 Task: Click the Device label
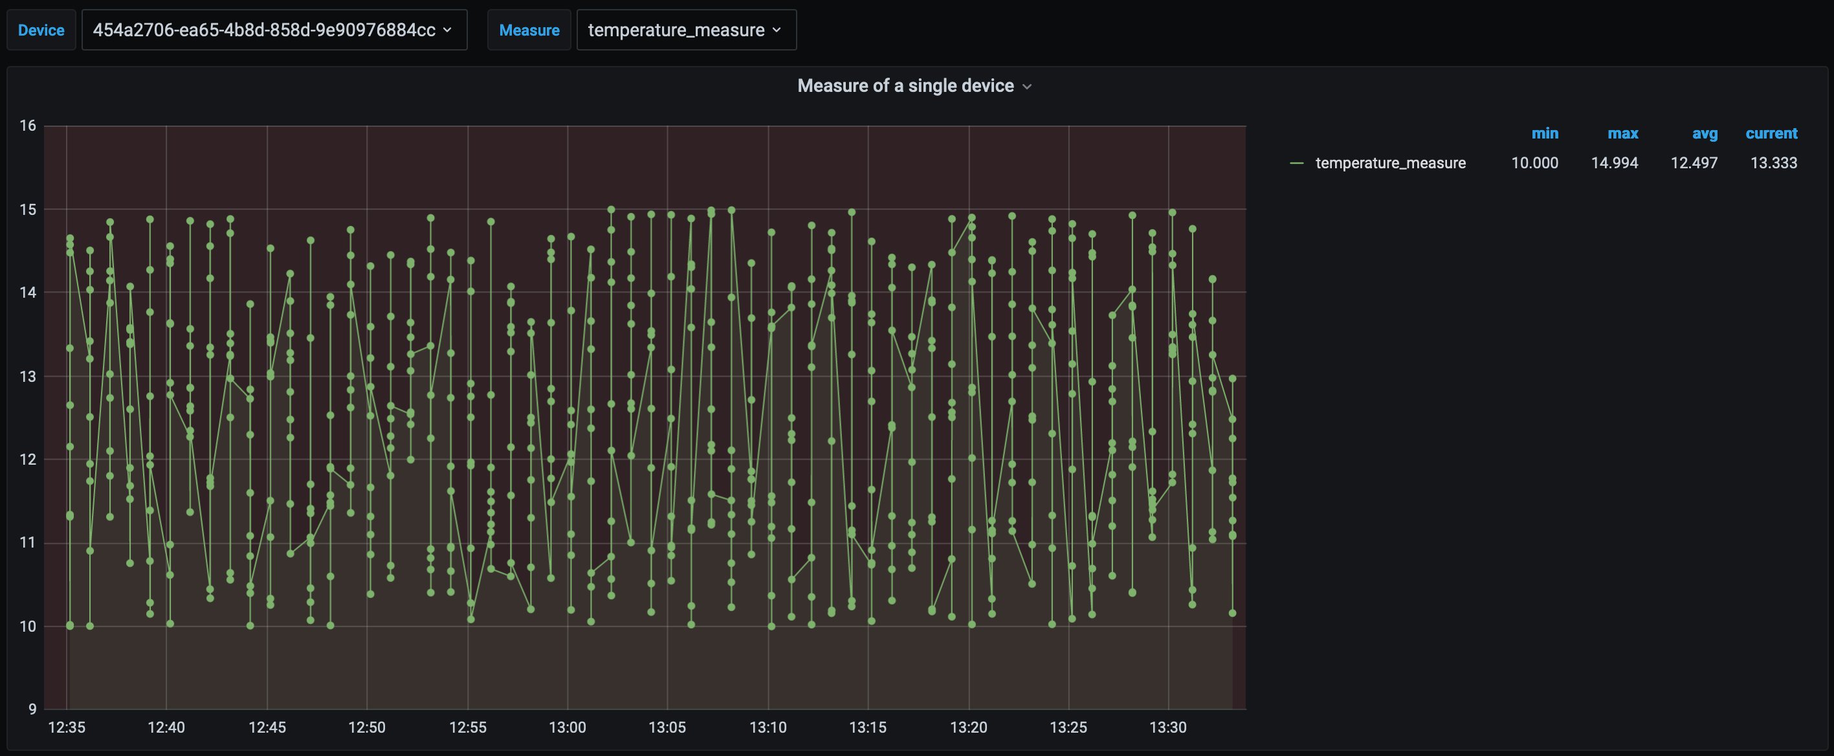click(x=41, y=30)
